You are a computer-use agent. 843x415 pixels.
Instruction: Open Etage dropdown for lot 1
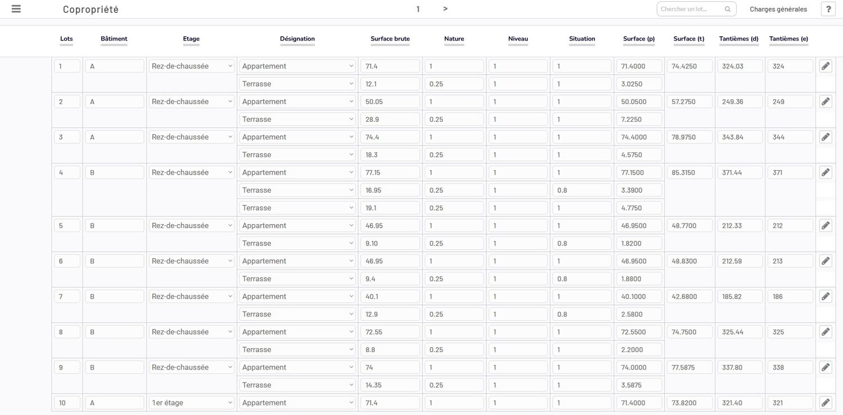click(191, 66)
